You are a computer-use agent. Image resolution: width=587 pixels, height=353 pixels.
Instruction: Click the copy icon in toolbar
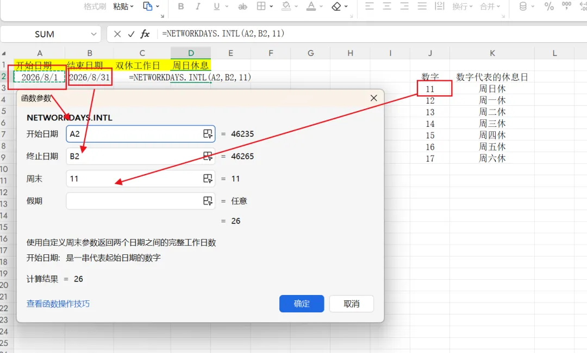pyautogui.click(x=147, y=6)
